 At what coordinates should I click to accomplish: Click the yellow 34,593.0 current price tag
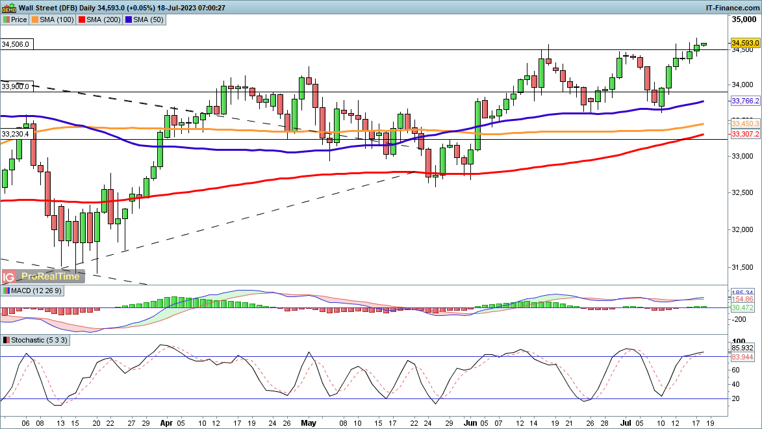coord(745,43)
